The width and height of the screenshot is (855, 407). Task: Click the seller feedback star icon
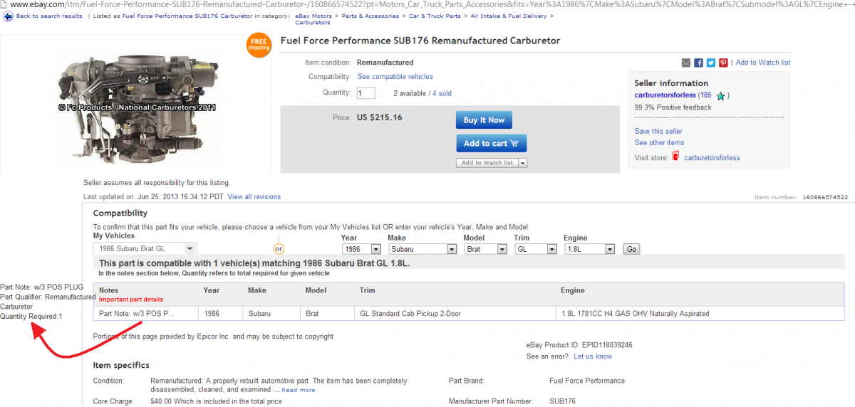[720, 95]
